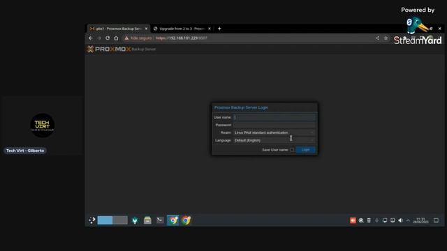Close the Upgrade from 2 to 3 tab

[x=210, y=29]
